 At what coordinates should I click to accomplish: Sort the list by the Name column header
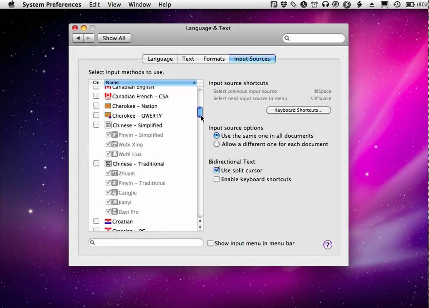pyautogui.click(x=150, y=83)
